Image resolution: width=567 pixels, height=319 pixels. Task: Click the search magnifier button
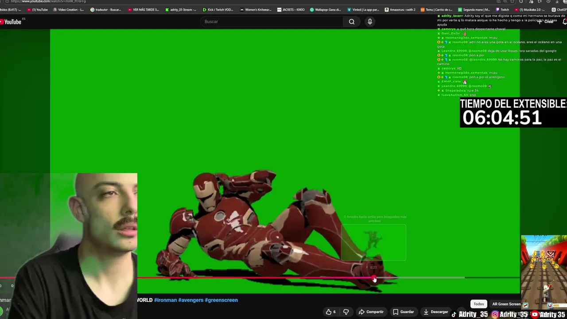pyautogui.click(x=352, y=22)
